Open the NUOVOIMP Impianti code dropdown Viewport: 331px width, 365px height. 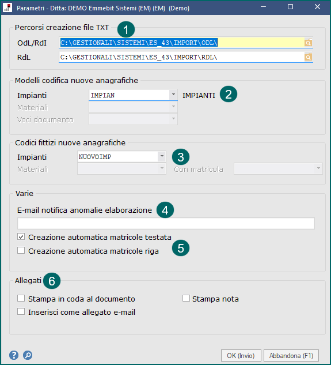click(x=162, y=156)
